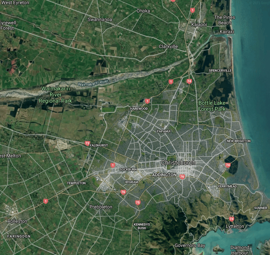Click the Highway 1 shield beside Sockburn
Image resolution: width=270 pixels, height=255 pixels.
pos(113,165)
